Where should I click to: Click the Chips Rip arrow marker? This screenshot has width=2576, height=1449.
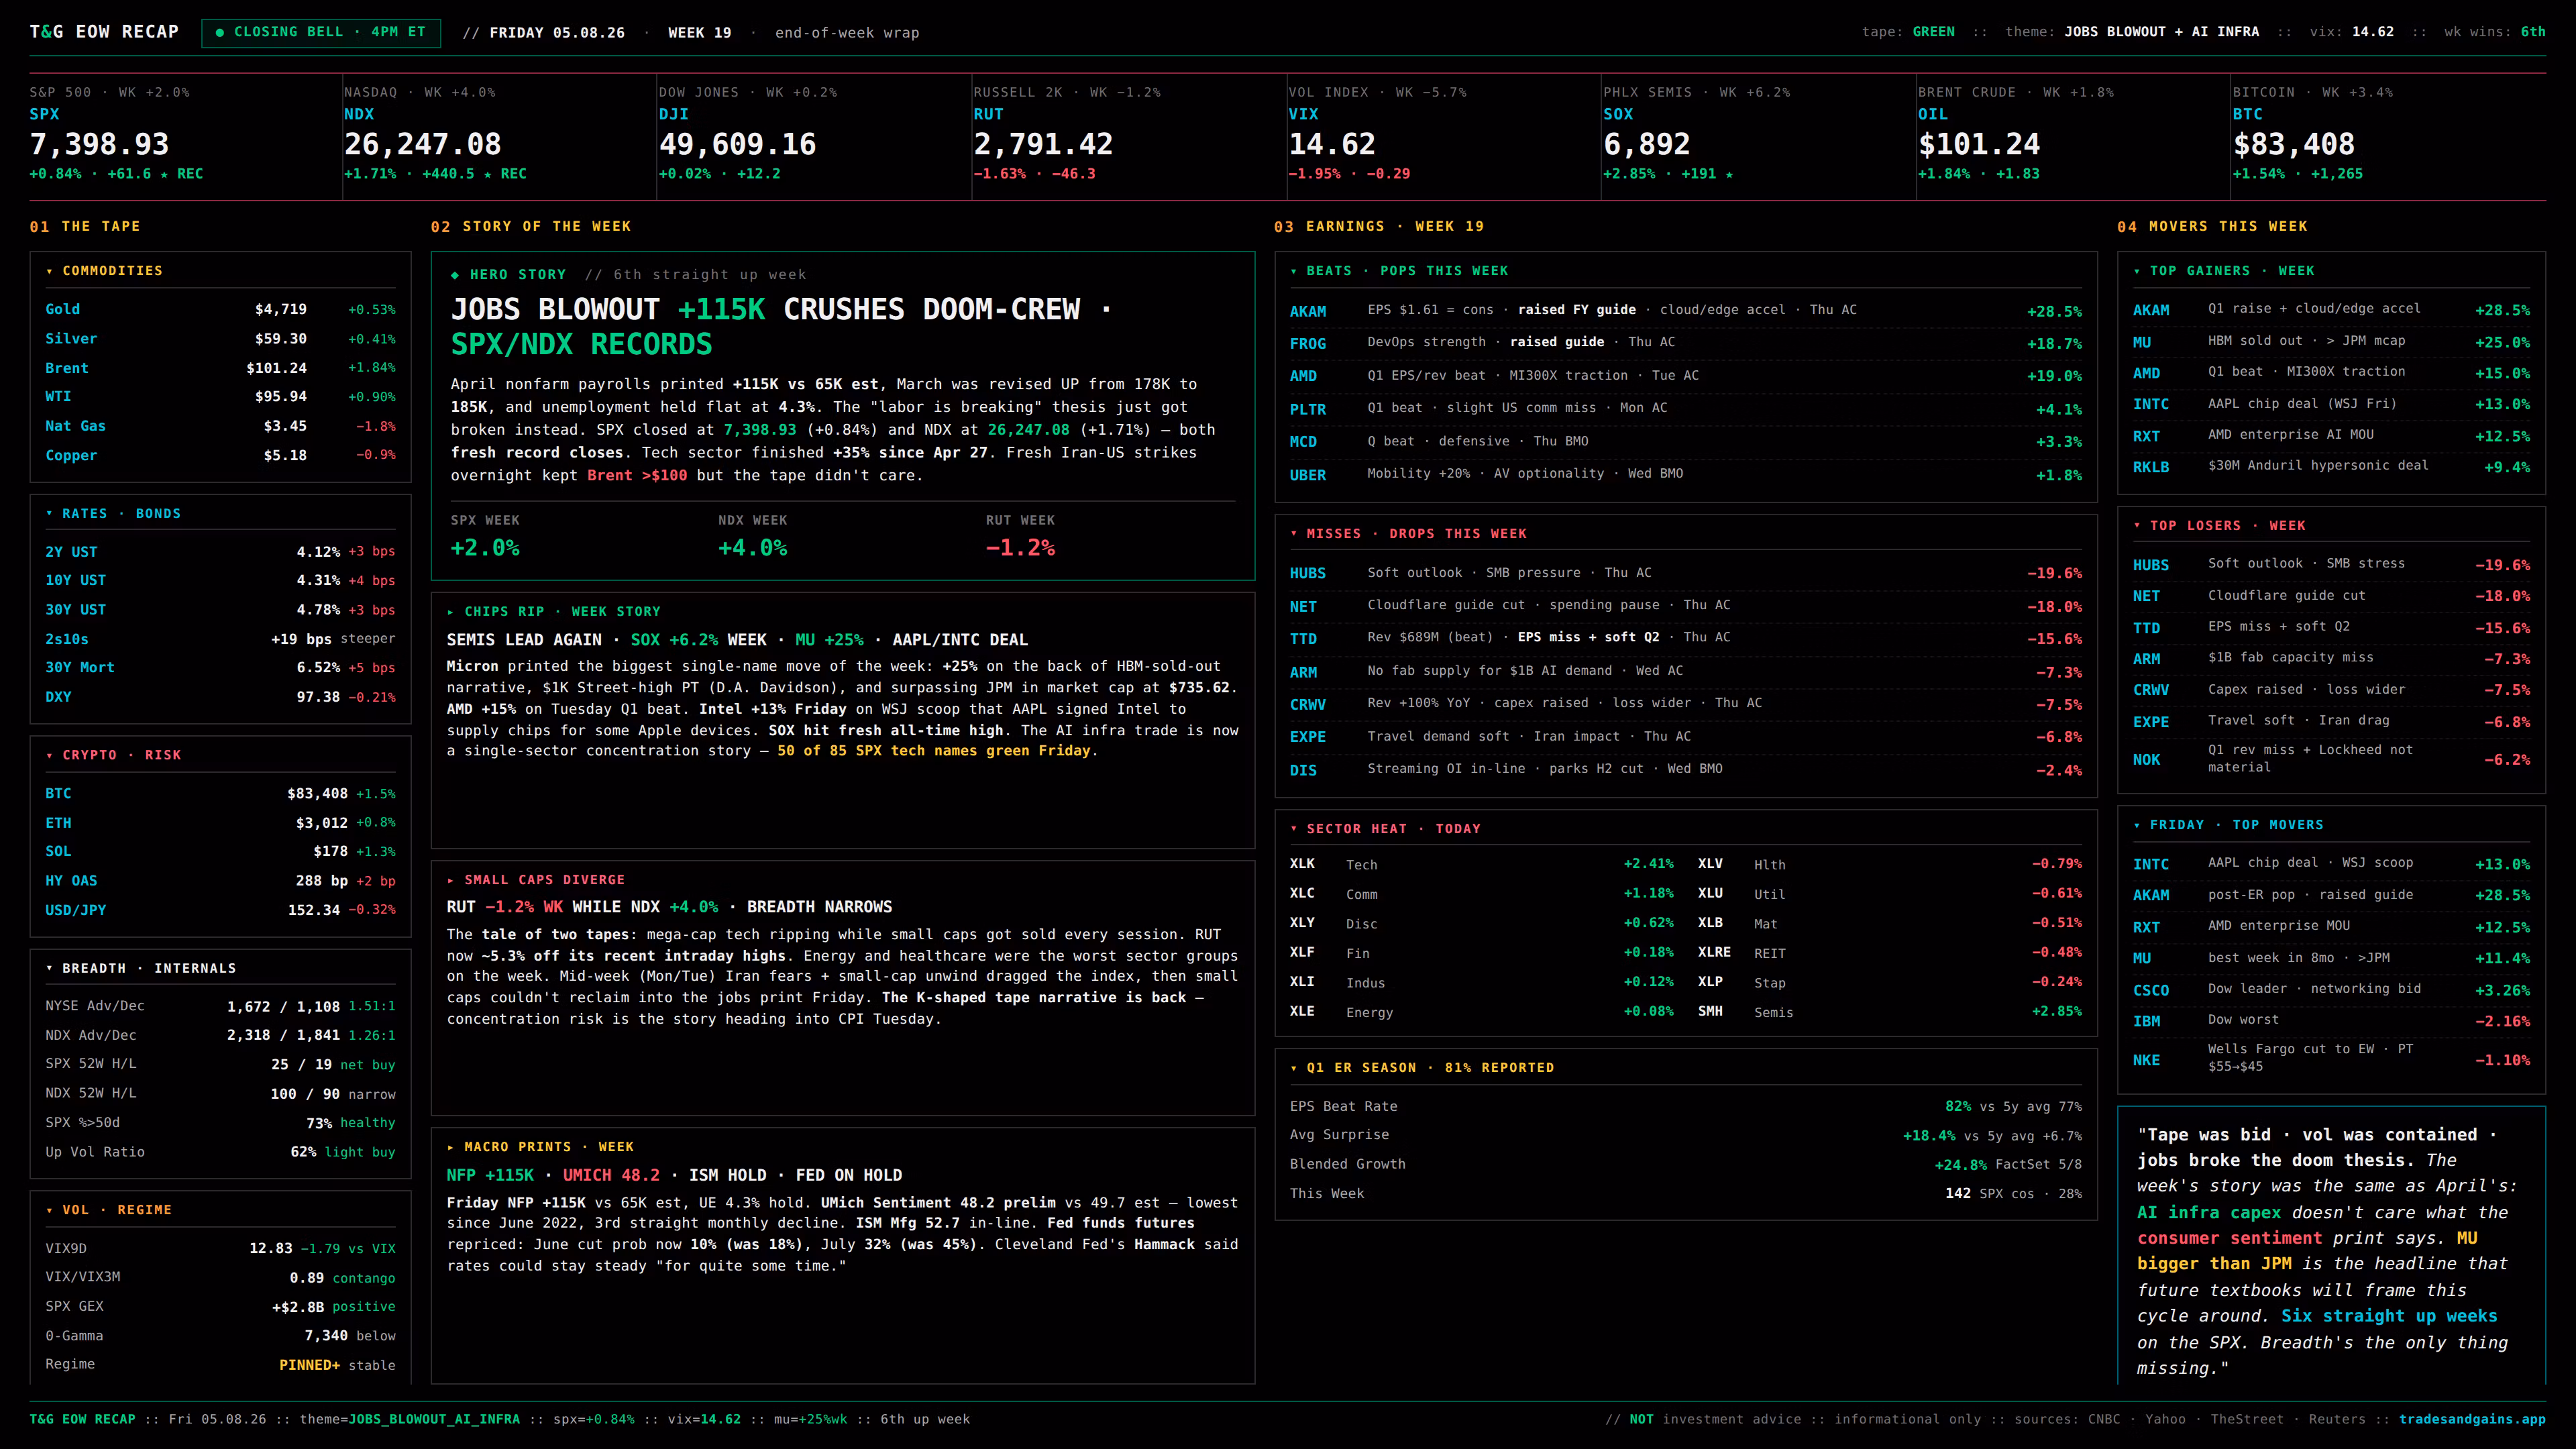[x=451, y=612]
